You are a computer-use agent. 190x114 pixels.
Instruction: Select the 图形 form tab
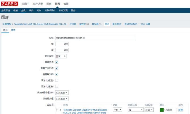[x=5, y=30]
